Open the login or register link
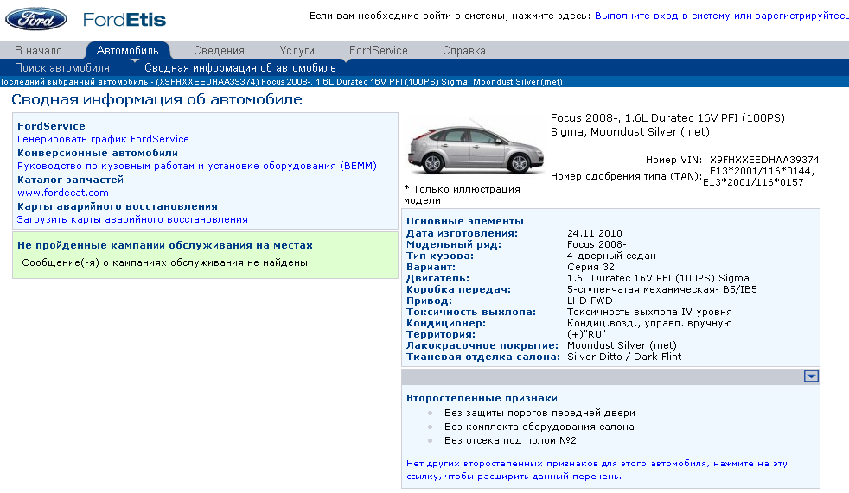 (721, 16)
